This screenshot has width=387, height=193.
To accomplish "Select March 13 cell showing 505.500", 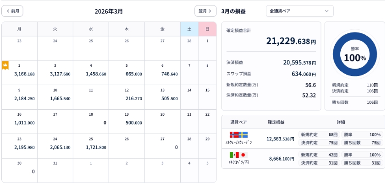I will 162,97.
